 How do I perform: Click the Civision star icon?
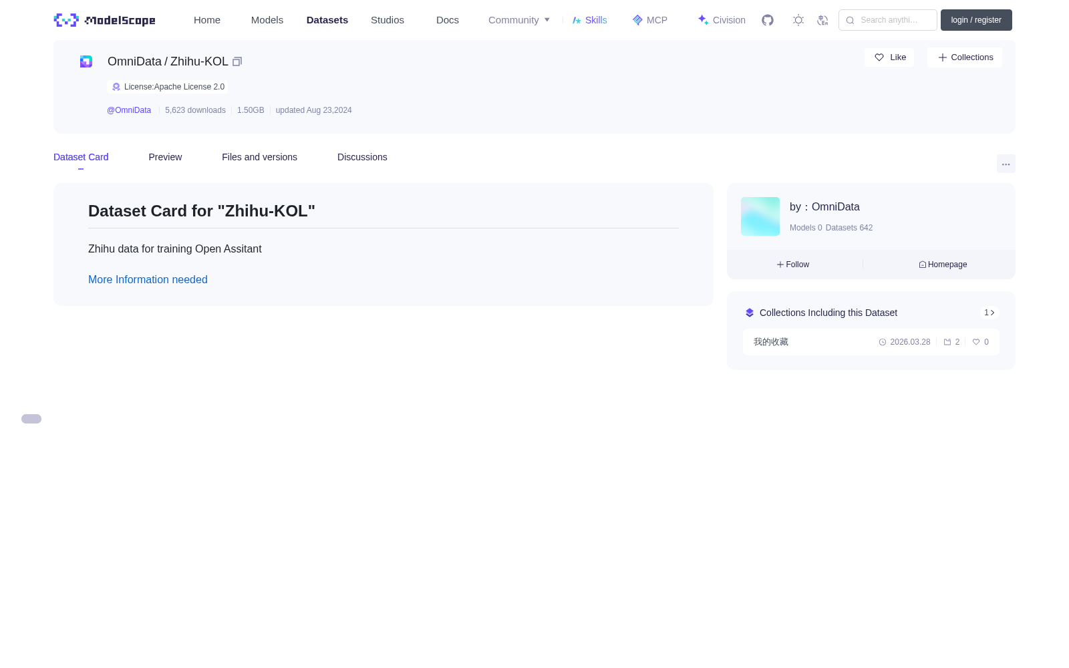703,20
